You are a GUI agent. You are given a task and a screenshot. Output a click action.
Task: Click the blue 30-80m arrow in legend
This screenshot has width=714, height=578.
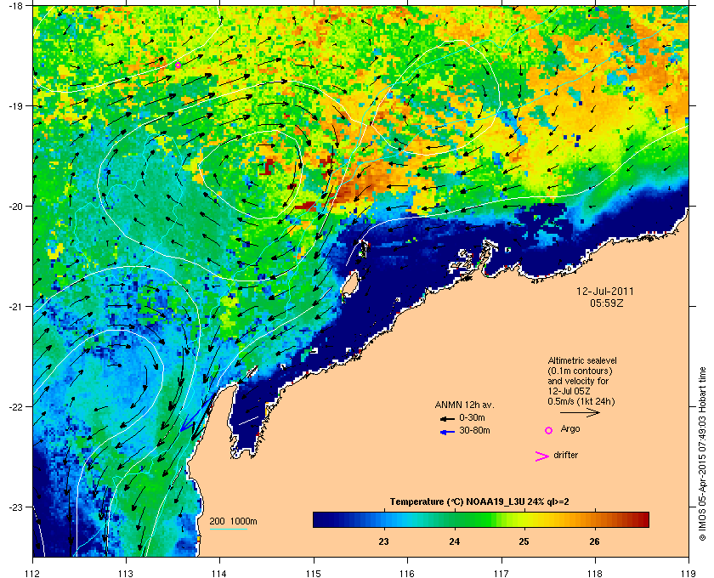click(447, 432)
